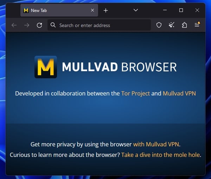Open the hamburger application menu

(x=197, y=25)
